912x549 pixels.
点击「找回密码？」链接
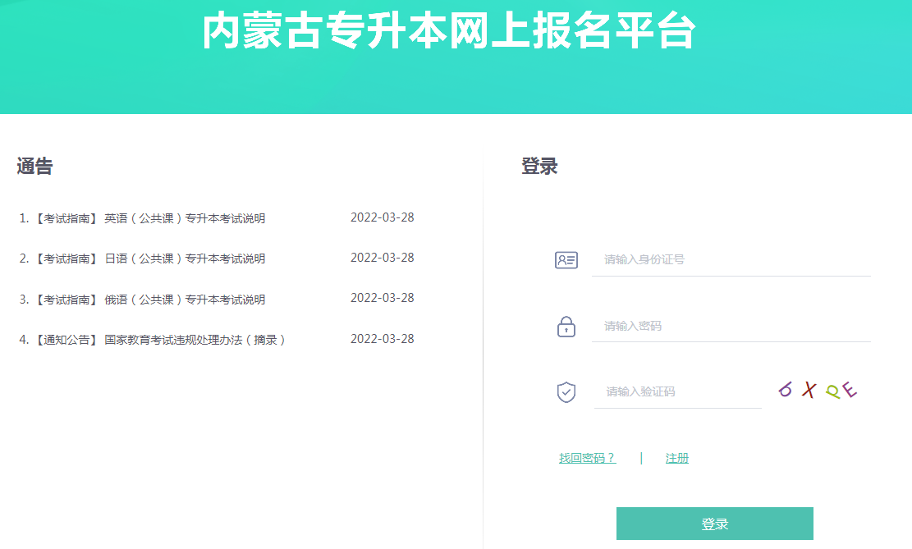coord(586,458)
